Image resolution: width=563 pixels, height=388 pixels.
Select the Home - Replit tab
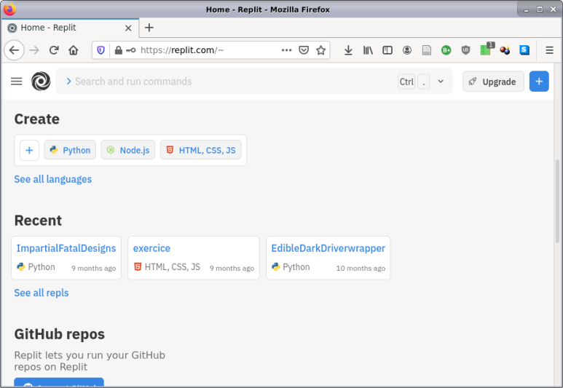[70, 28]
